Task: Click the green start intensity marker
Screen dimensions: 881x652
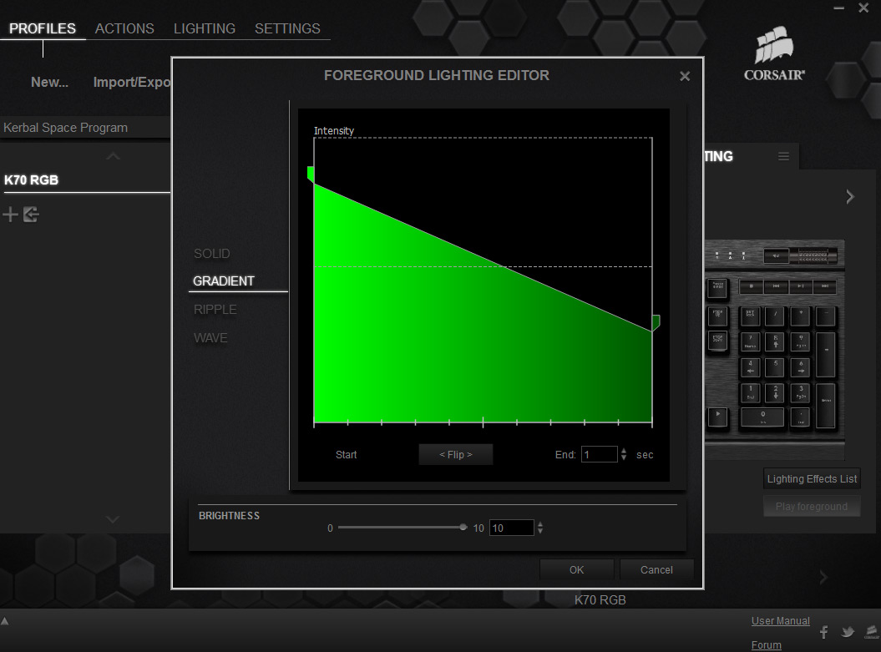Action: (311, 174)
